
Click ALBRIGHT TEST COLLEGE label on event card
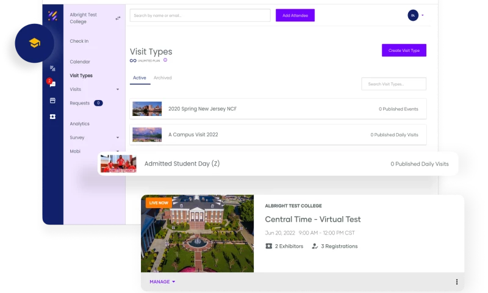(293, 206)
